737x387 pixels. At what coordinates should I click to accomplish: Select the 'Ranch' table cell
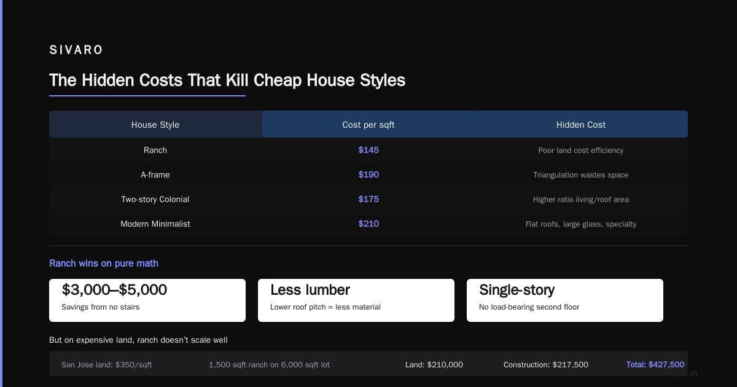[x=155, y=150]
